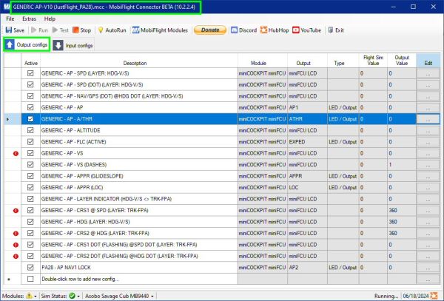Click the Run play icon
The width and height of the screenshot is (444, 301).
click(x=34, y=30)
